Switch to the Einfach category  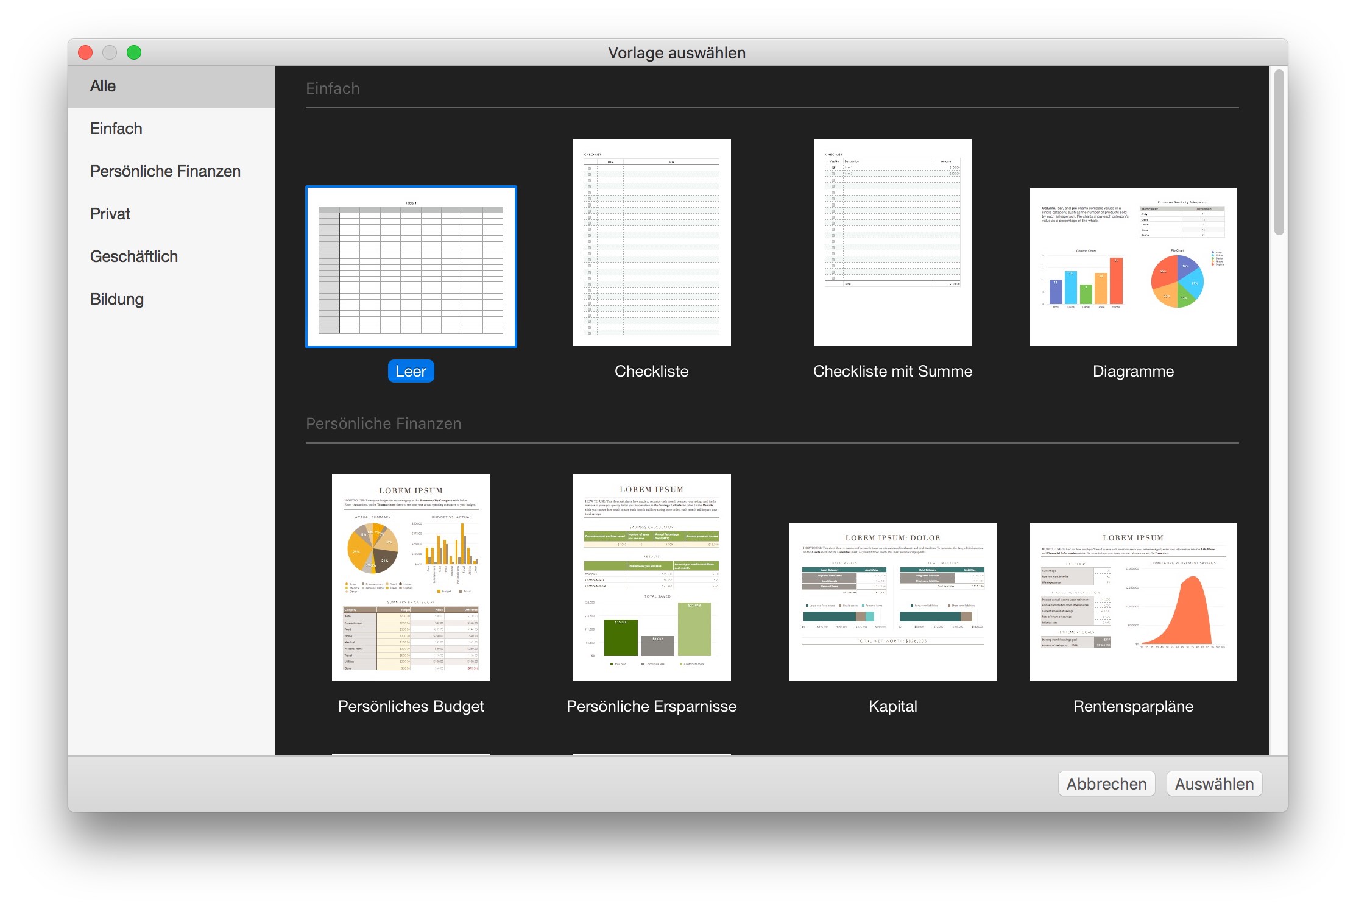(116, 129)
